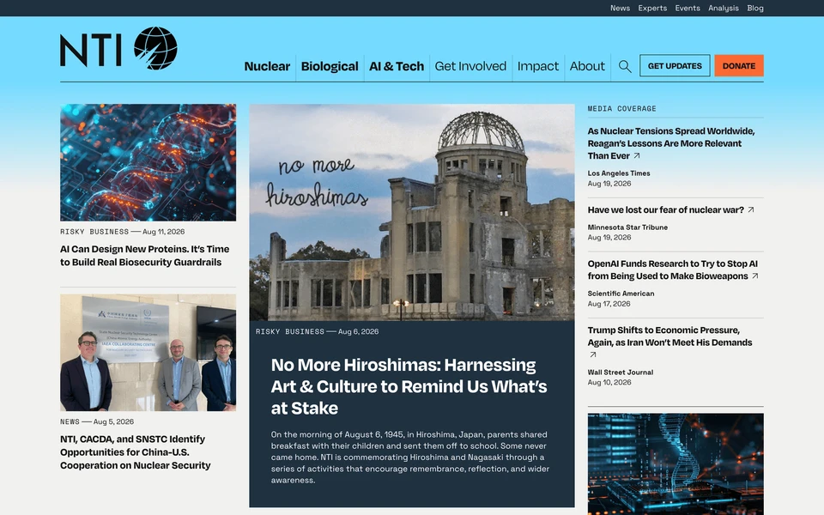Click Wall Street Journal source label

click(620, 372)
